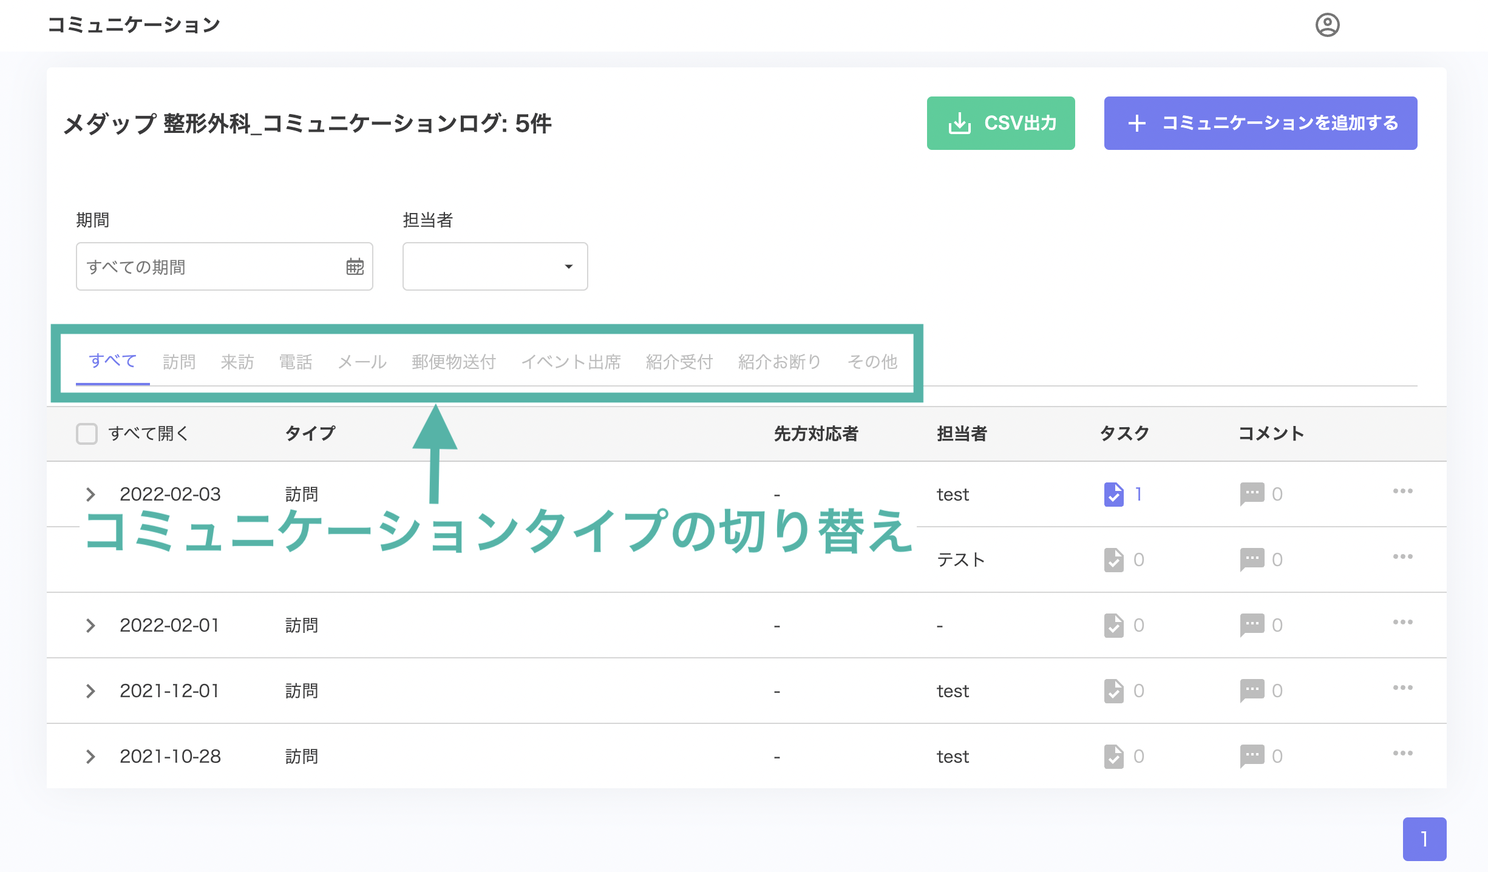Click the CSV出力 button

click(1000, 123)
